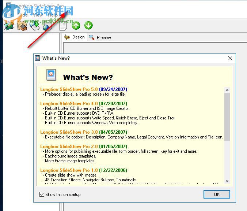Open the Slide menu
This screenshot has width=247, height=211.
pyautogui.click(x=23, y=15)
